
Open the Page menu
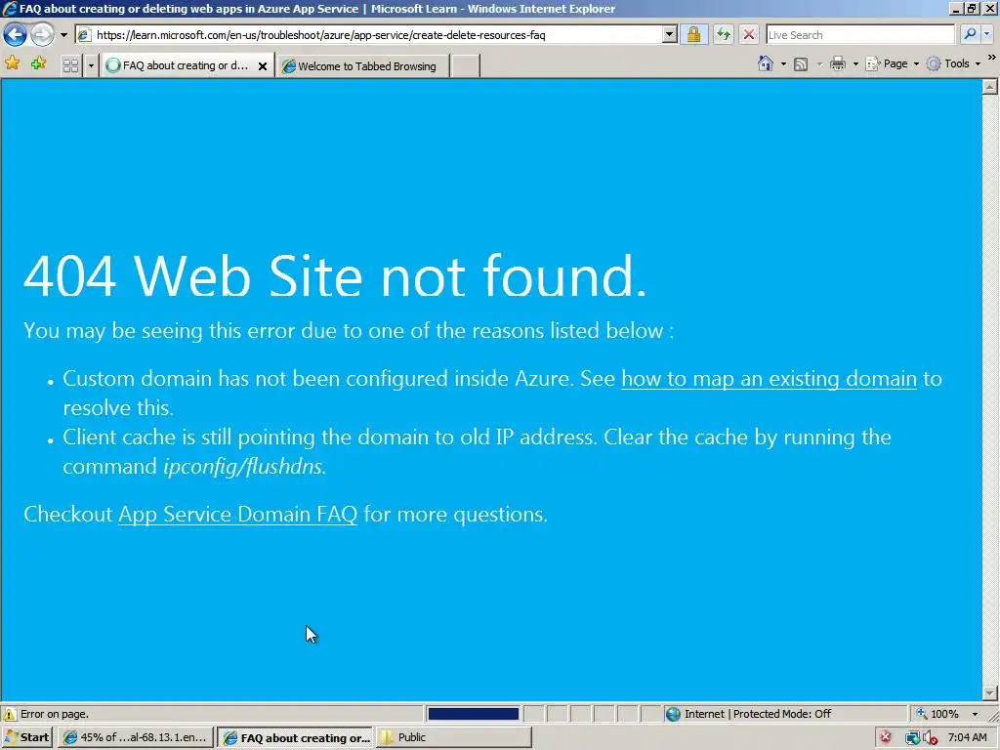tap(893, 63)
